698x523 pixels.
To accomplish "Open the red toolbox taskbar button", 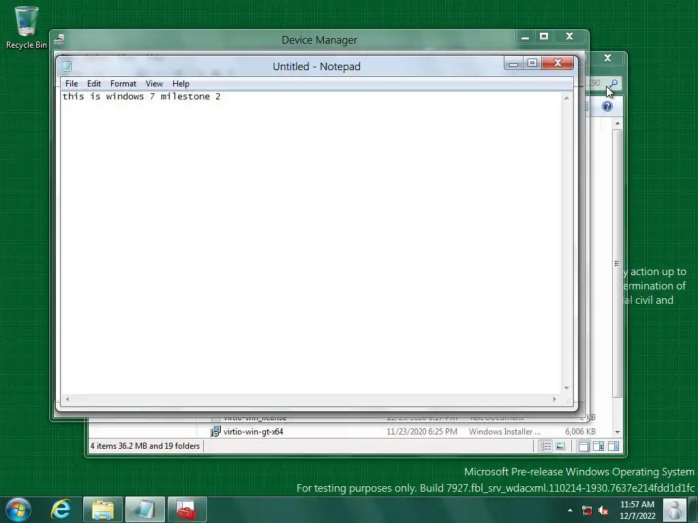I will 187,509.
